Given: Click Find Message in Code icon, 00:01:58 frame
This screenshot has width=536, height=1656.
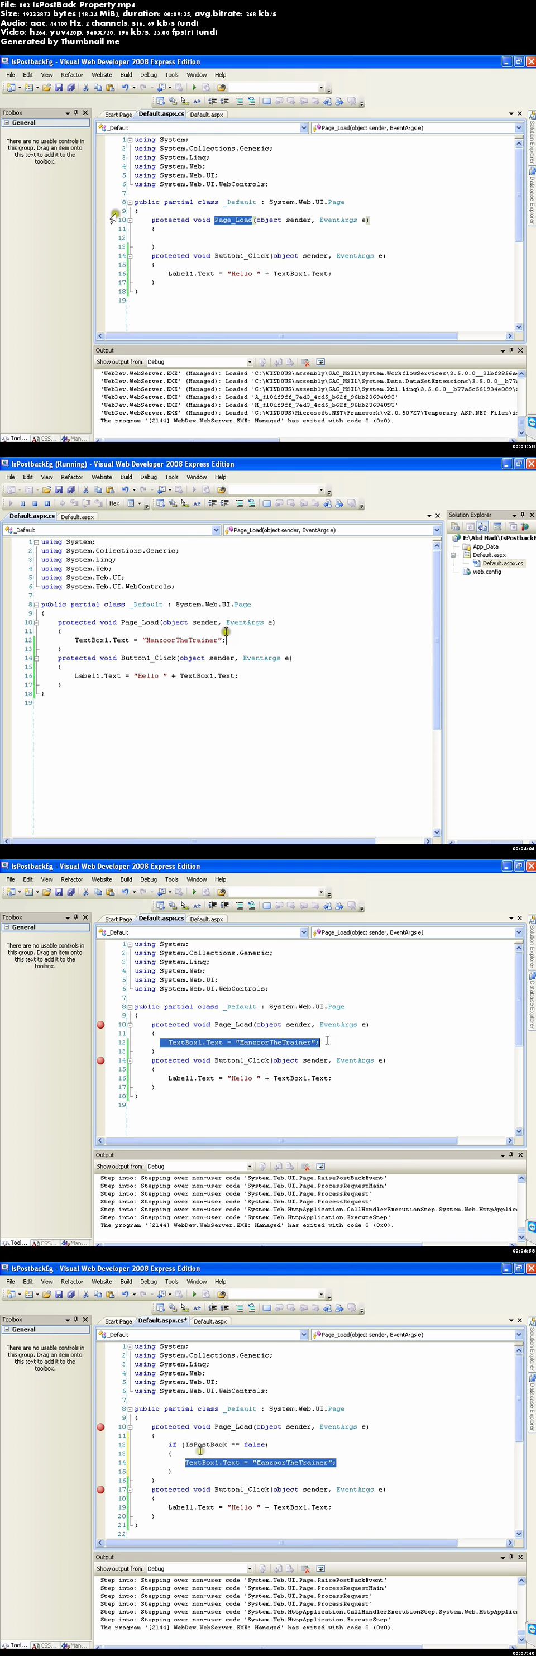Looking at the screenshot, I should [262, 362].
